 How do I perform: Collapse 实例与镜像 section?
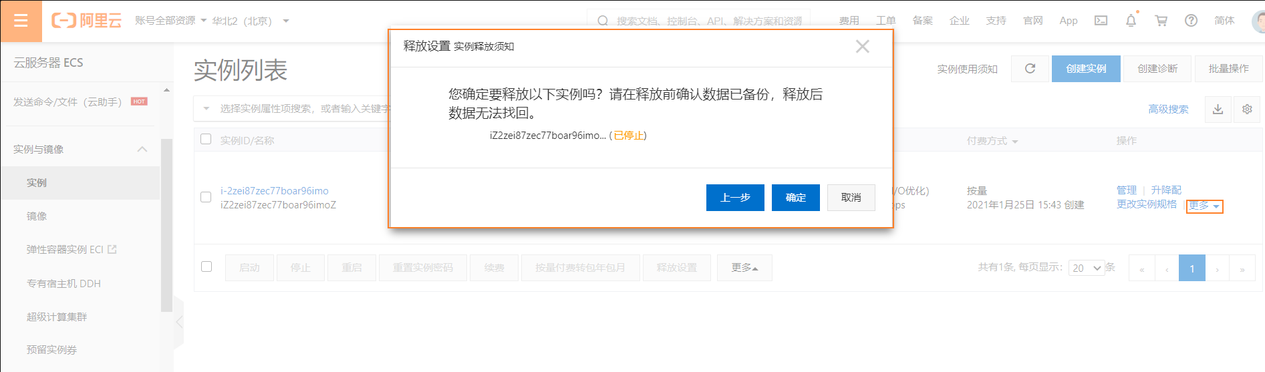142,149
